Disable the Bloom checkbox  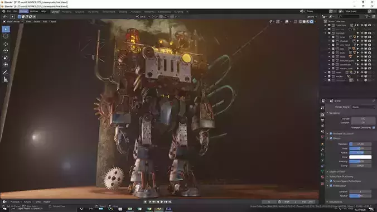(x=331, y=138)
